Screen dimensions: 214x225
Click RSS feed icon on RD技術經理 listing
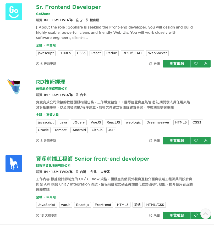click(x=206, y=141)
